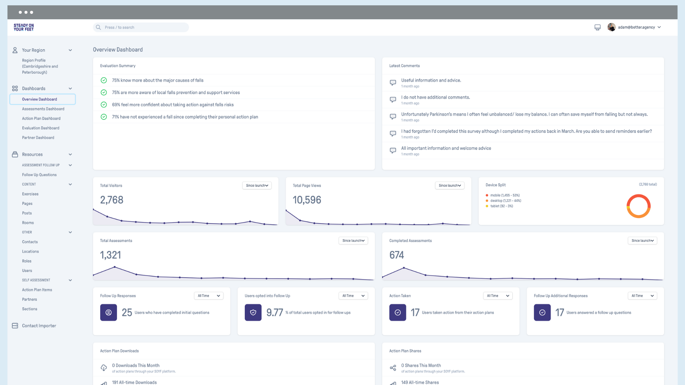The height and width of the screenshot is (385, 685).
Task: Collapse the Dashboards sidebar section
Action: 70,89
